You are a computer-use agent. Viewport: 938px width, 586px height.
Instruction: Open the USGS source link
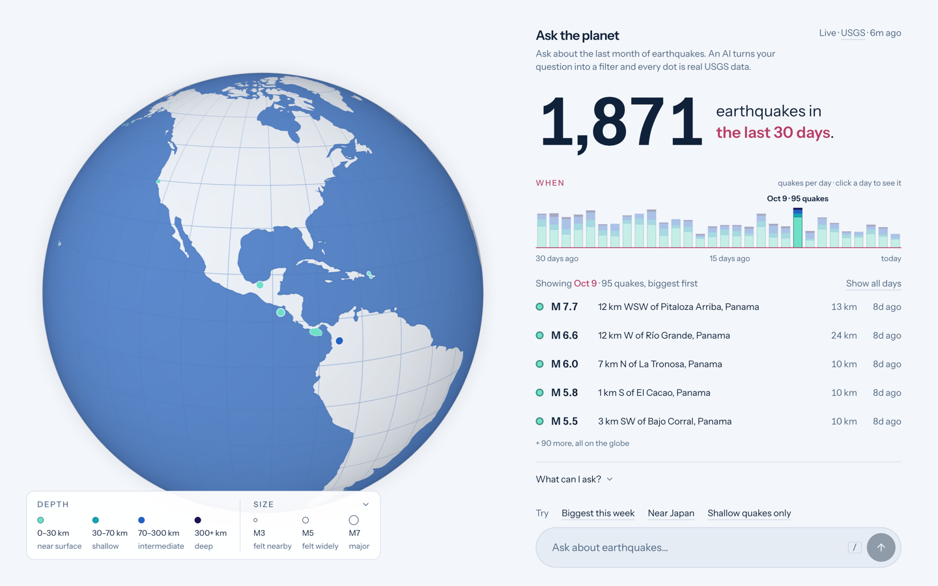(853, 33)
